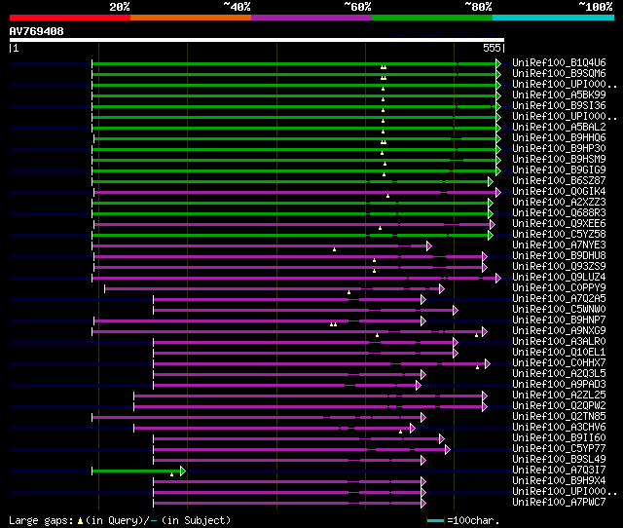Click the arrowhead ending the Q2TN85 alignment
This screenshot has height=528, width=623.
(423, 418)
